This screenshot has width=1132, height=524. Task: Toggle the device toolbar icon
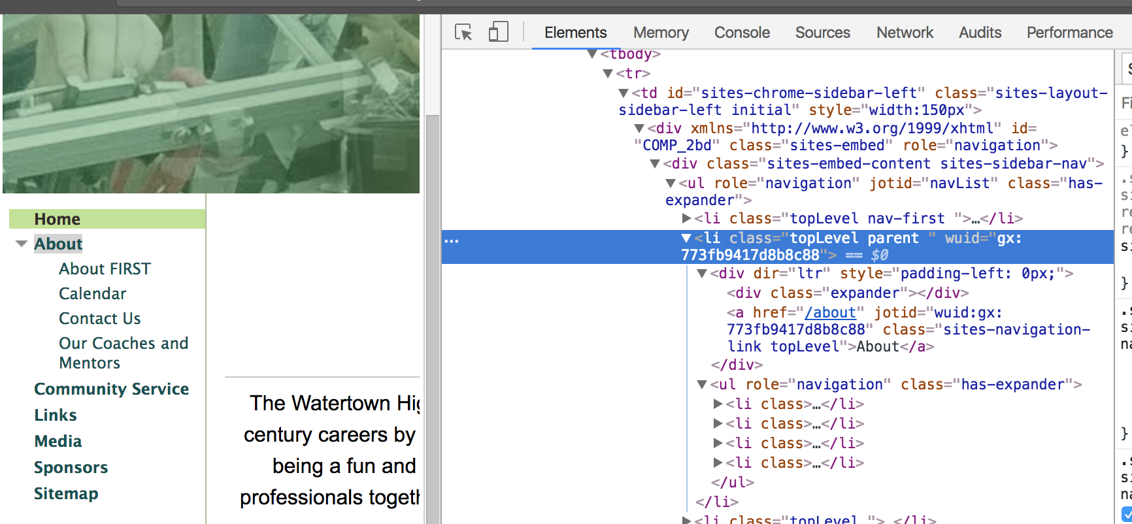(499, 31)
